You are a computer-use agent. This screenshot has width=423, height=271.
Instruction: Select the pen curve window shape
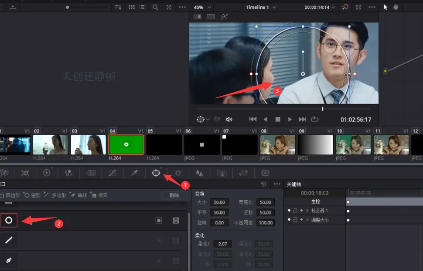pos(9,260)
